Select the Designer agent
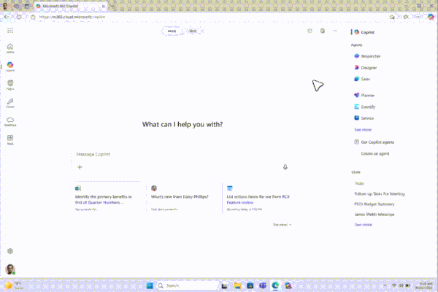 (366, 68)
